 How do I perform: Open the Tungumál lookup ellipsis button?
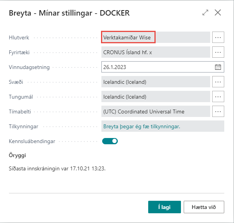tap(218, 97)
